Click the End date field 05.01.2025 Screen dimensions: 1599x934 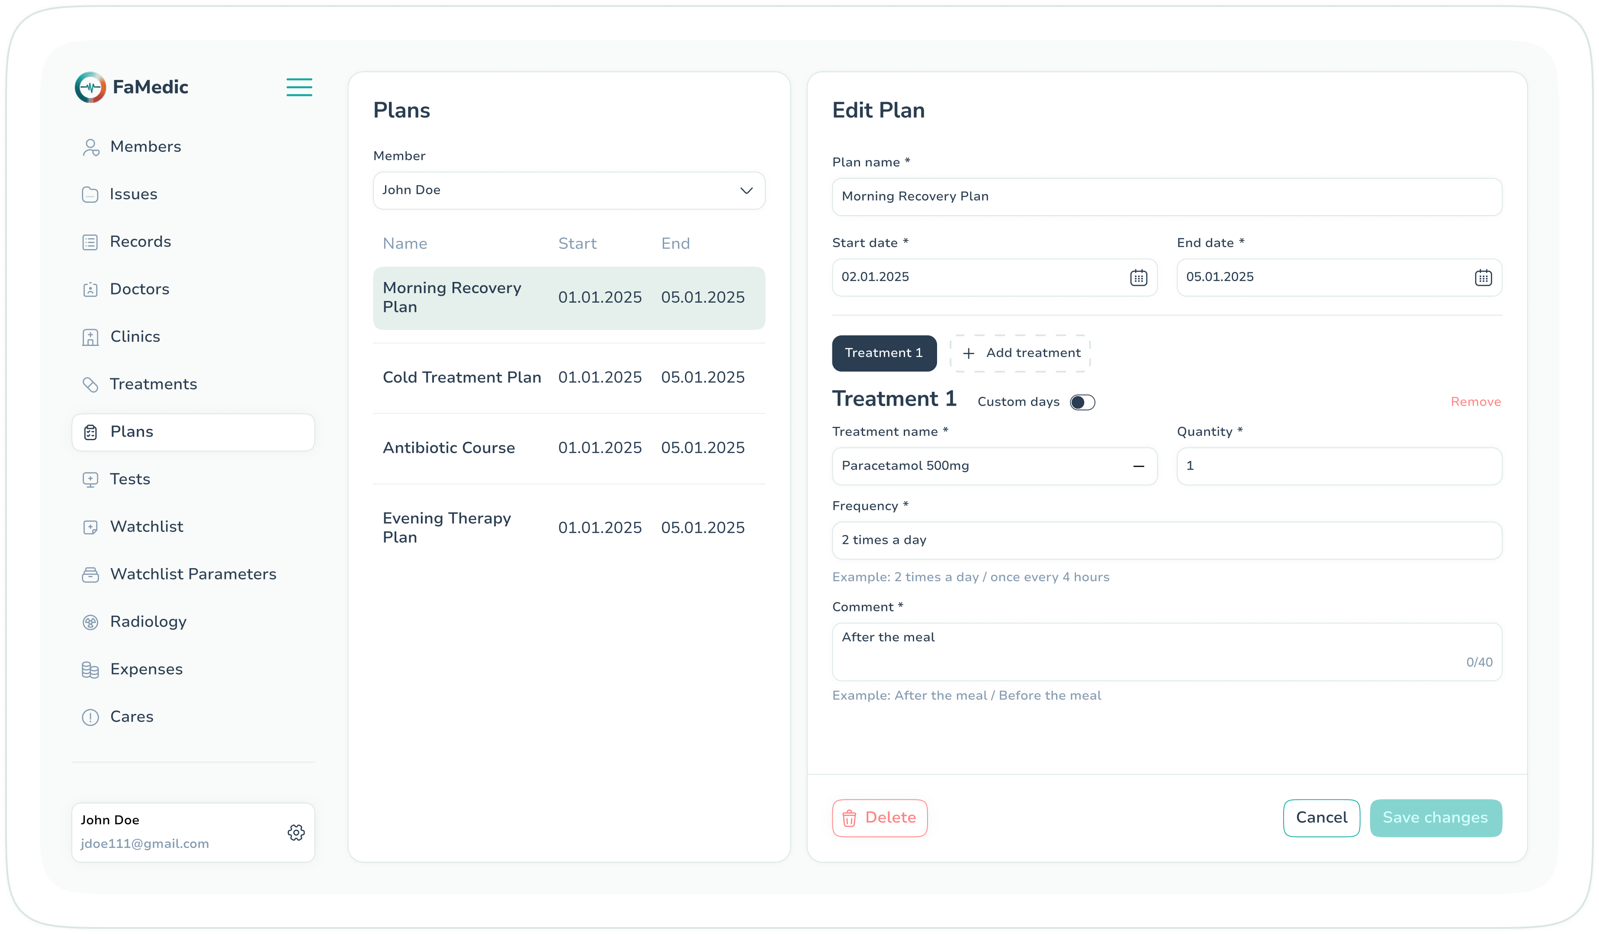pos(1339,278)
